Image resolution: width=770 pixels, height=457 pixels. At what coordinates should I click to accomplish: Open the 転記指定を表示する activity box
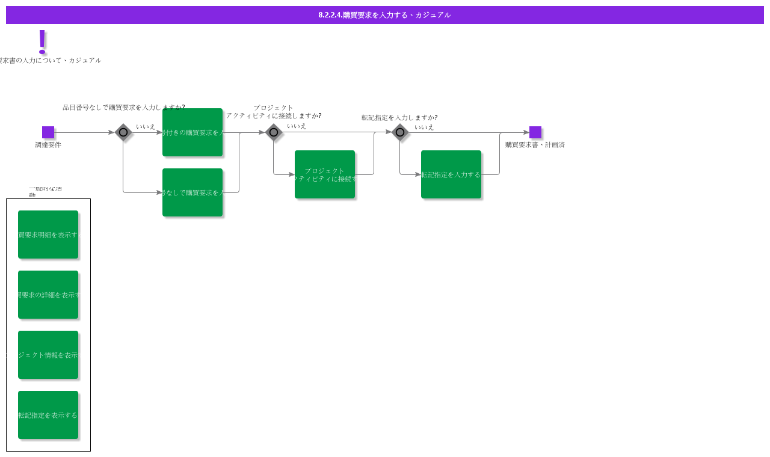point(48,415)
